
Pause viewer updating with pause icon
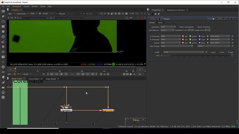click(x=126, y=13)
